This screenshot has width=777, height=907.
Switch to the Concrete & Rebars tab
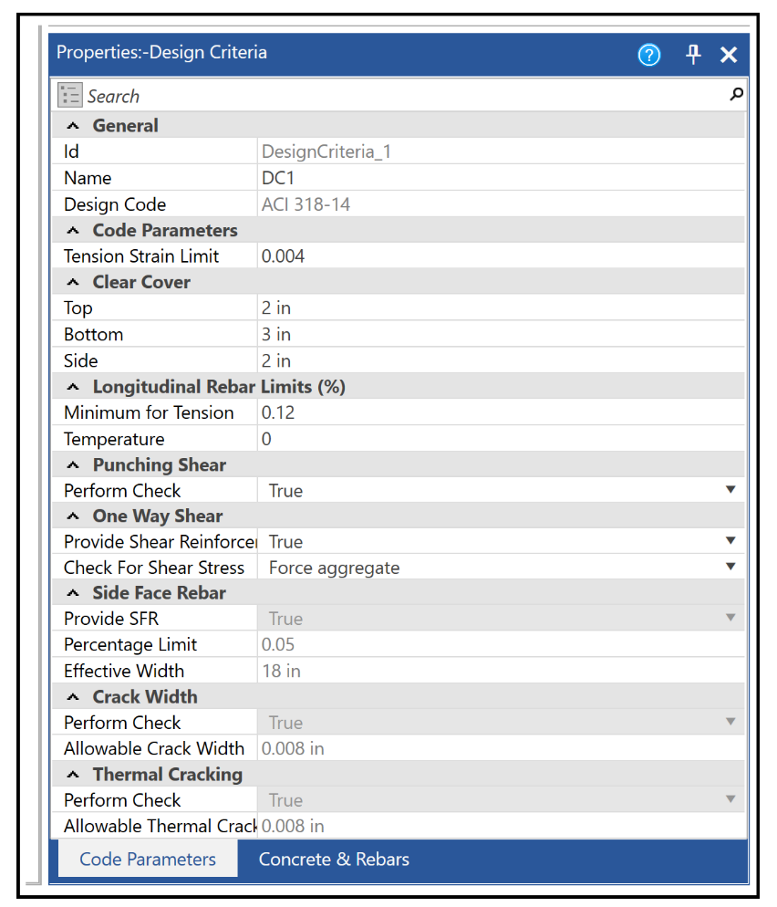[x=334, y=859]
